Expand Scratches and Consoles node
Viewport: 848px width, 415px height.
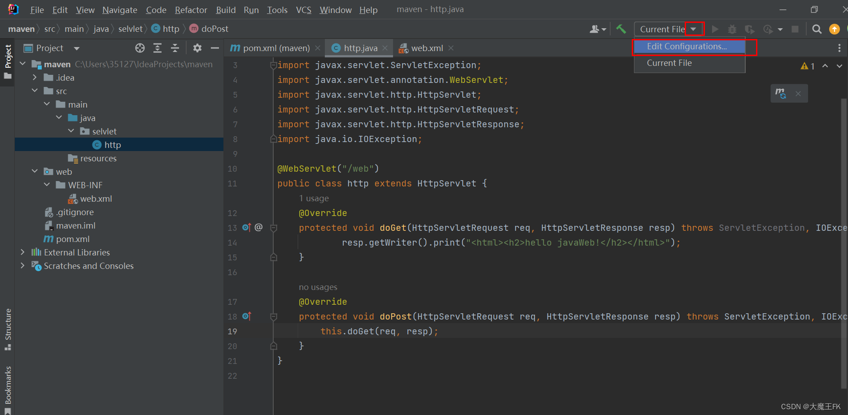pyautogui.click(x=23, y=265)
